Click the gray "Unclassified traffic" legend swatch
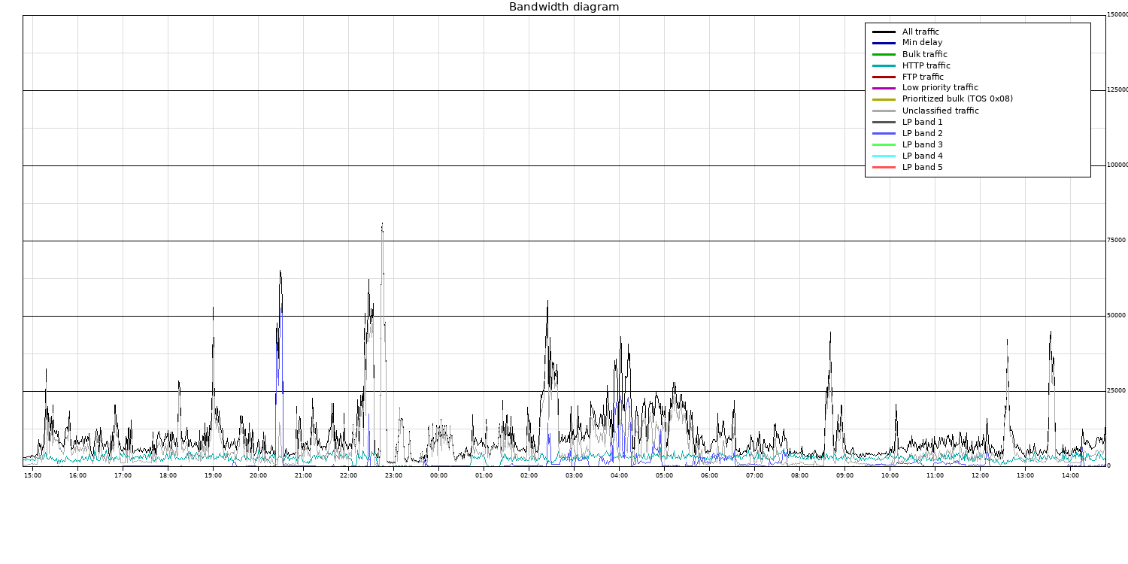 click(884, 111)
